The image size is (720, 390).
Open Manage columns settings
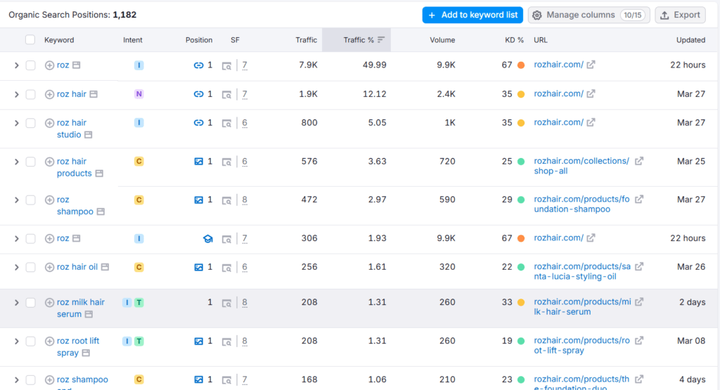589,15
